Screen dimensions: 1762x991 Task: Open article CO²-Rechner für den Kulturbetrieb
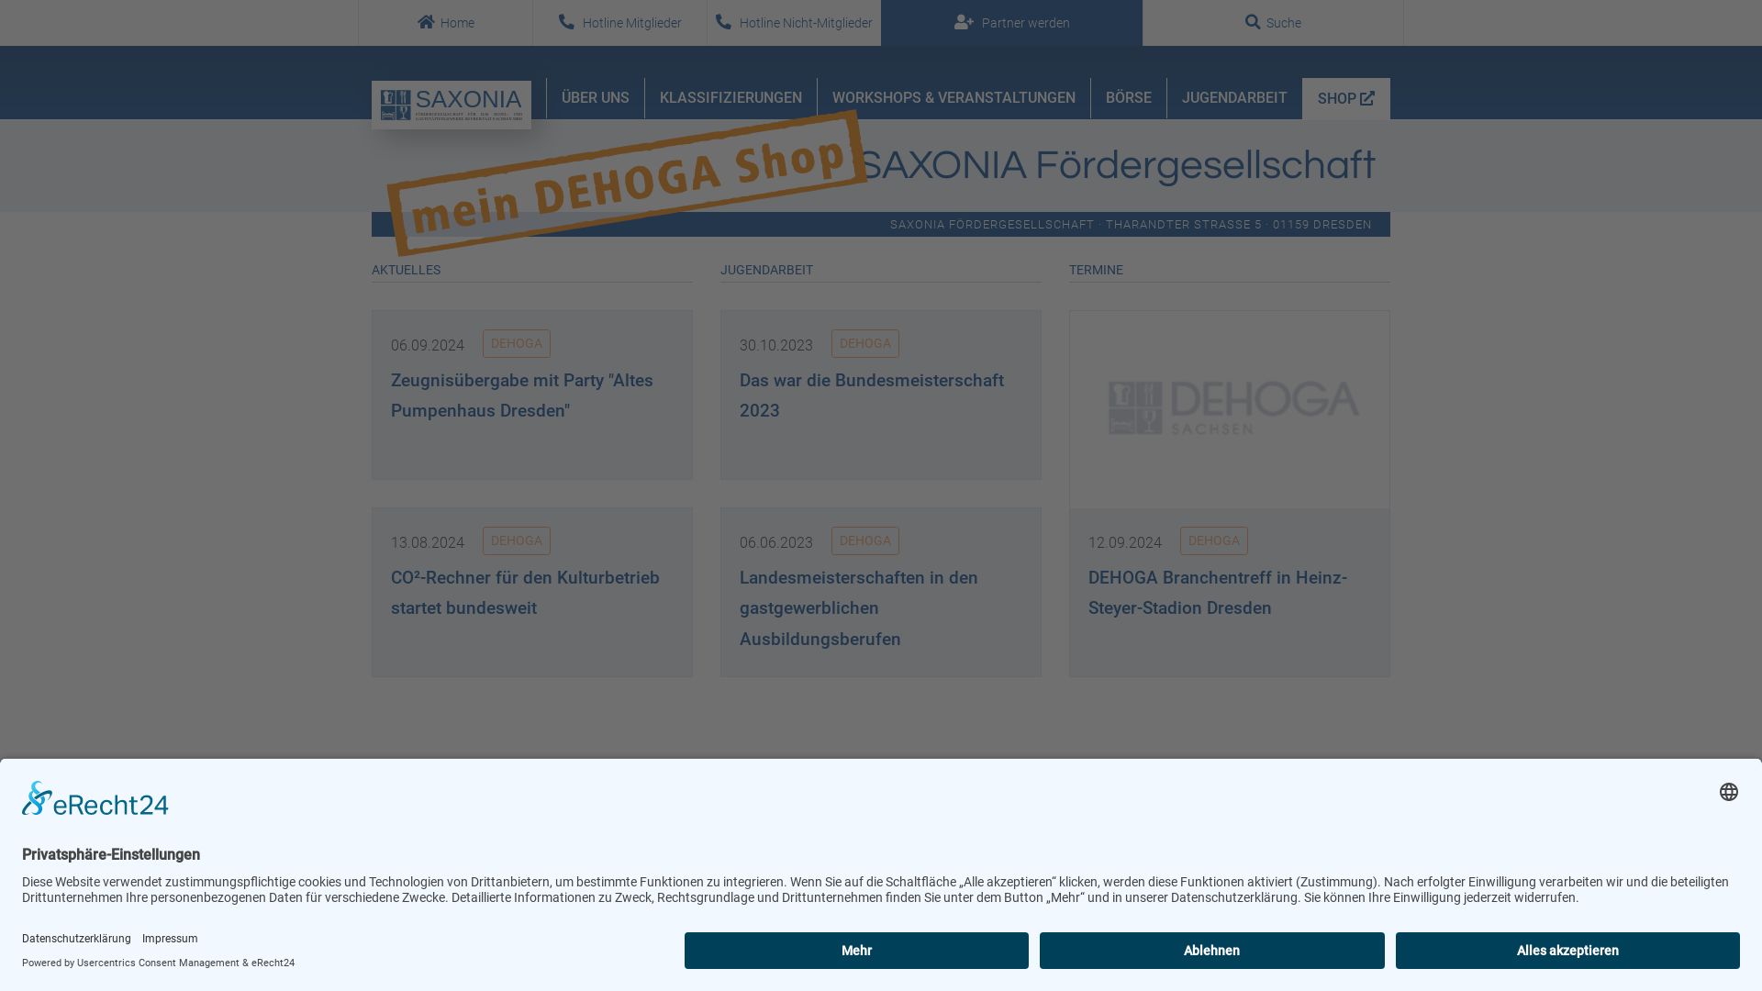(525, 593)
